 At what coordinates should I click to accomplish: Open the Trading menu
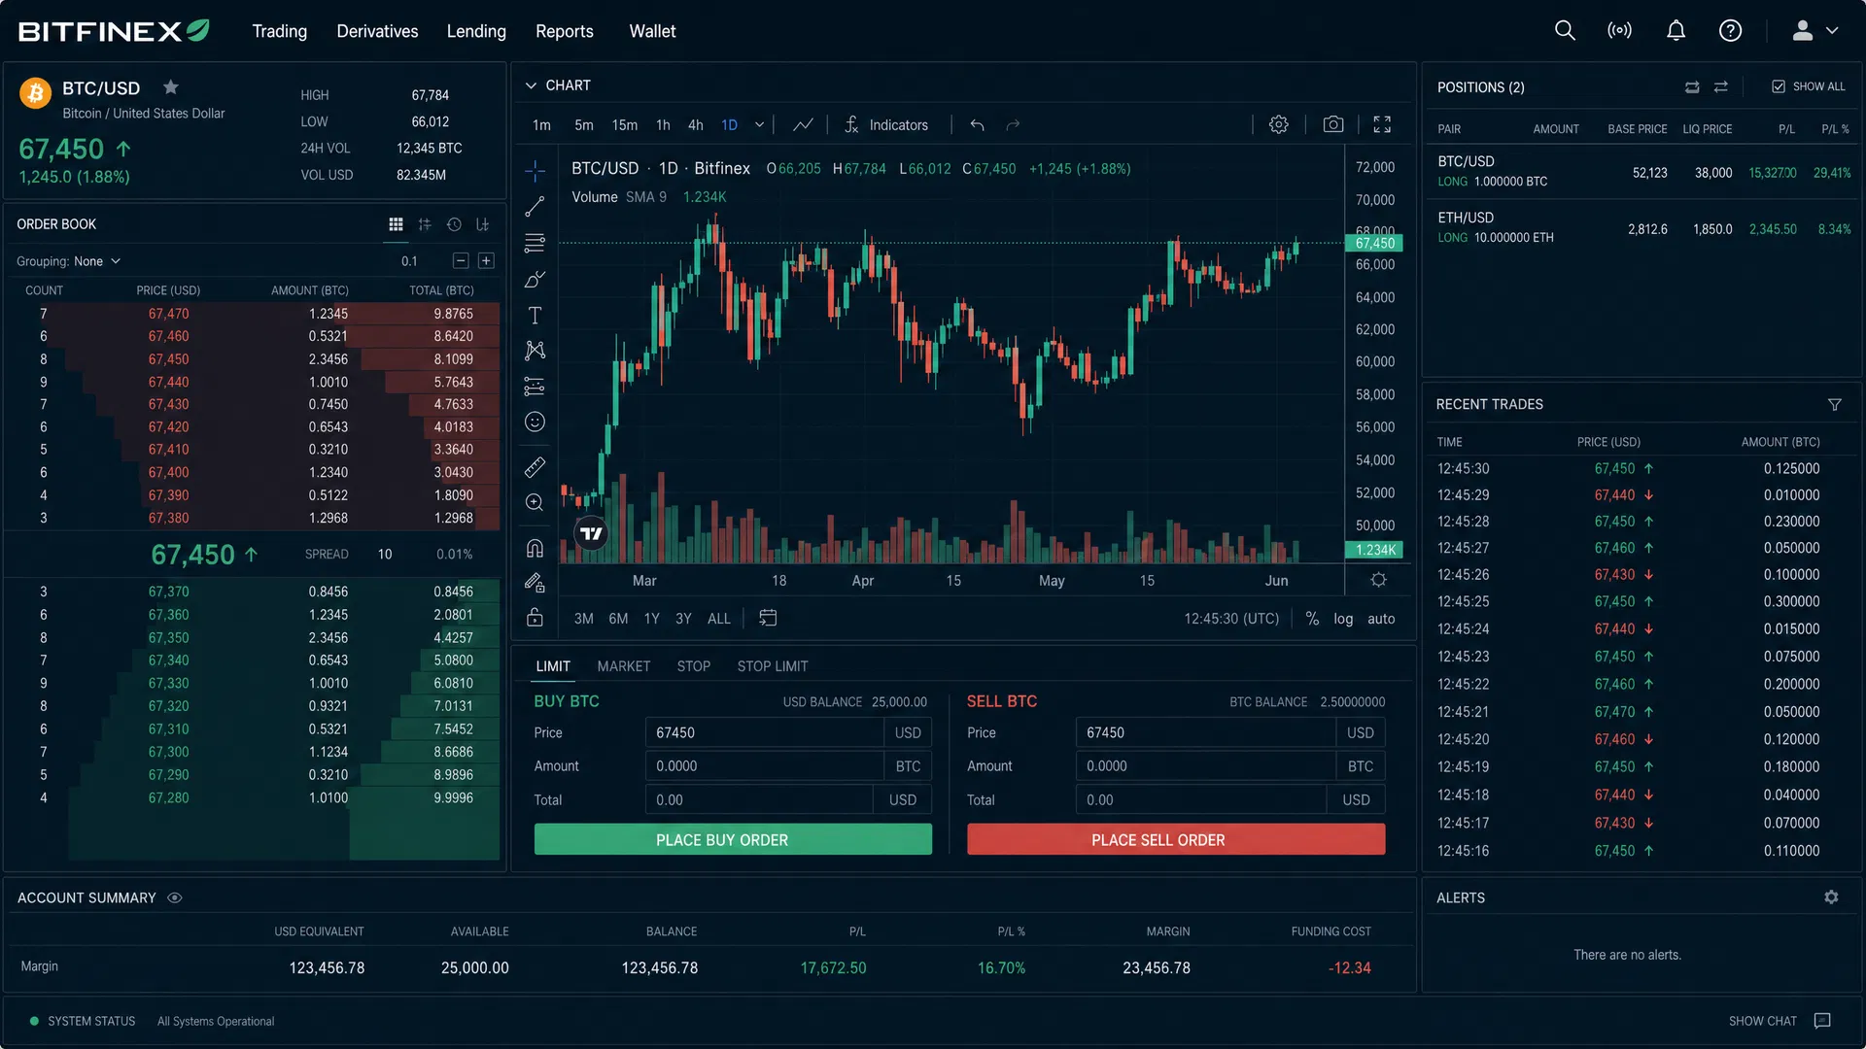[x=280, y=31]
